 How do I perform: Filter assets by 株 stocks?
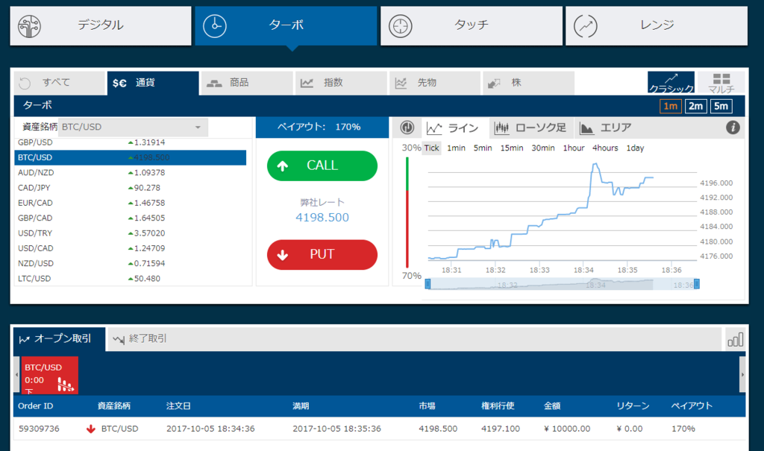[529, 83]
